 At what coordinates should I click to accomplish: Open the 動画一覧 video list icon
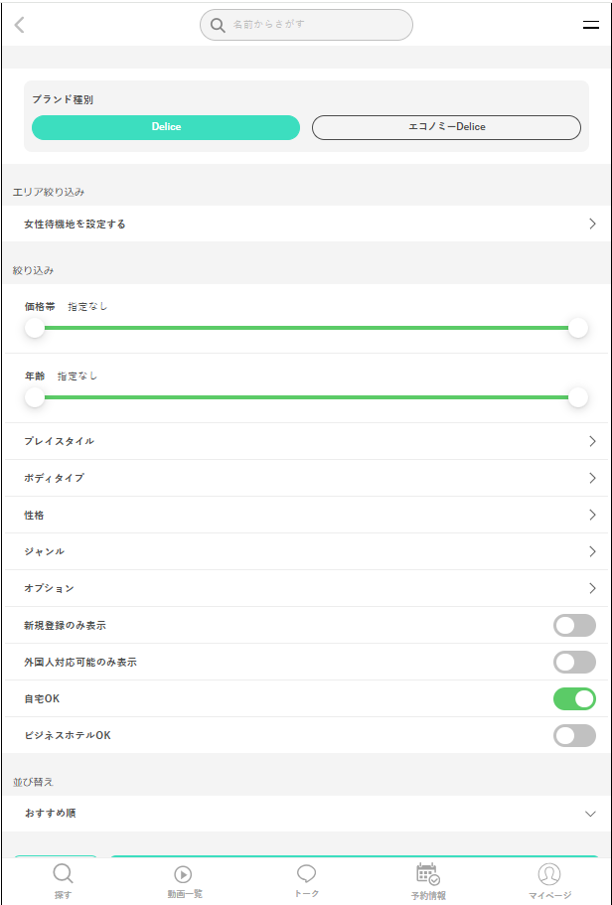184,874
